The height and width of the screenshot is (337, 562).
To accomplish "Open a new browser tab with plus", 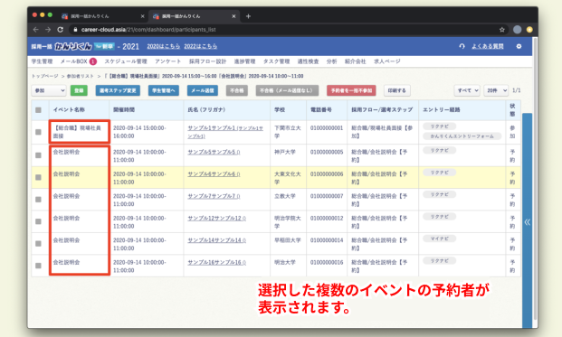I will click(248, 16).
